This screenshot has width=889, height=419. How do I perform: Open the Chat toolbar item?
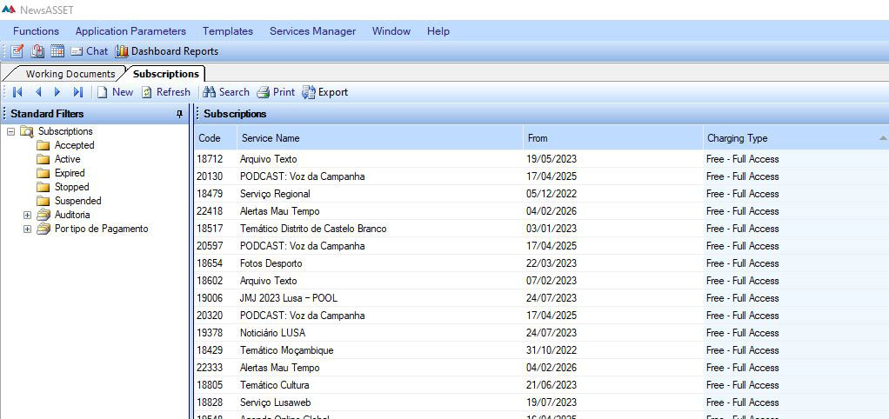(x=89, y=51)
